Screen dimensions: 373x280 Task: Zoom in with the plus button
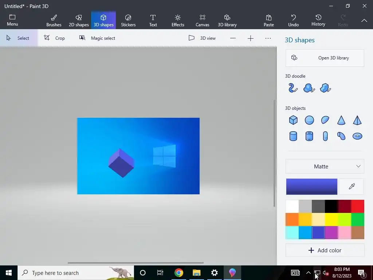(x=251, y=38)
